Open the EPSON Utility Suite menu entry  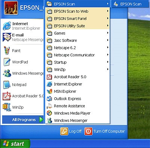pos(77,26)
